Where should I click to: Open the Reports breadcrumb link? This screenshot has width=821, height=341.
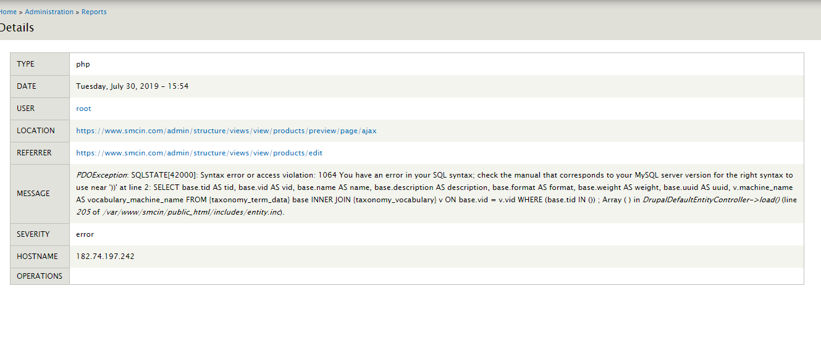94,12
